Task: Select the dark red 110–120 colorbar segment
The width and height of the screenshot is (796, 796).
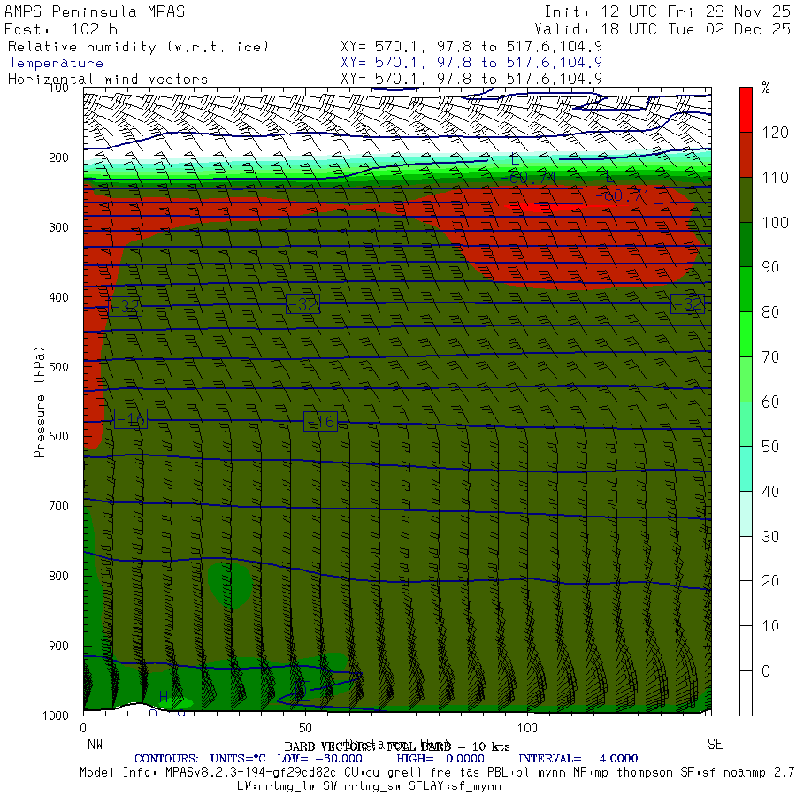Action: [746, 155]
